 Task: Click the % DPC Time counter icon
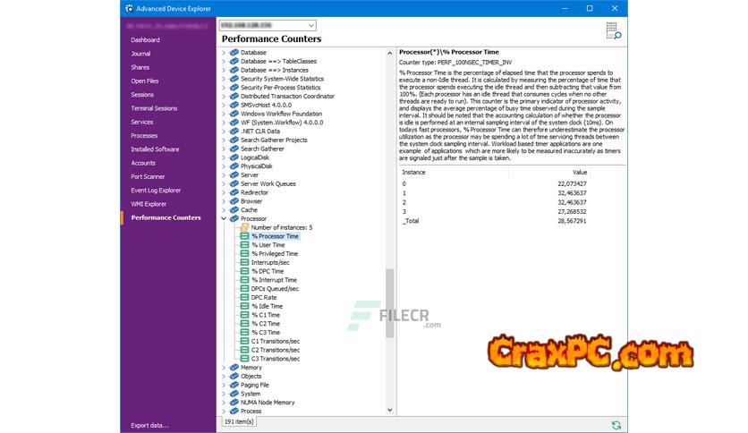[244, 271]
